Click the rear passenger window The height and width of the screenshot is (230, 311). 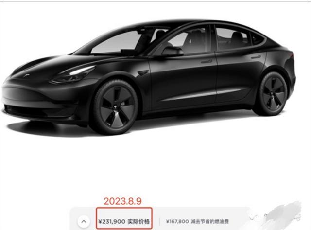click(232, 39)
